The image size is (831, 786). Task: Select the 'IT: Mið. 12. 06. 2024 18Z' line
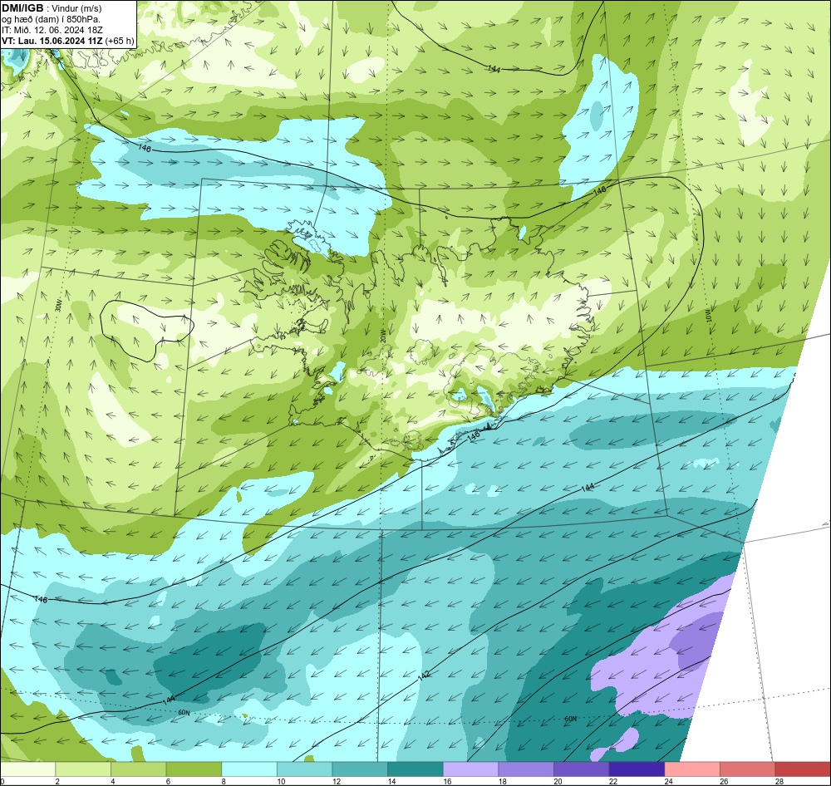pyautogui.click(x=52, y=30)
